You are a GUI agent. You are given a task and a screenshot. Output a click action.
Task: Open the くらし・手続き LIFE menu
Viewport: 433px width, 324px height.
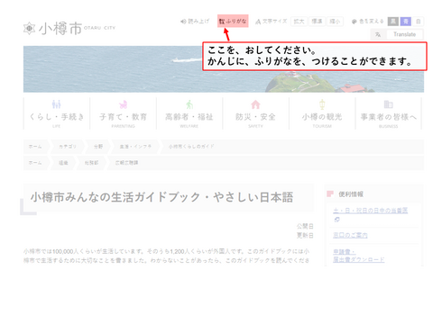[57, 113]
